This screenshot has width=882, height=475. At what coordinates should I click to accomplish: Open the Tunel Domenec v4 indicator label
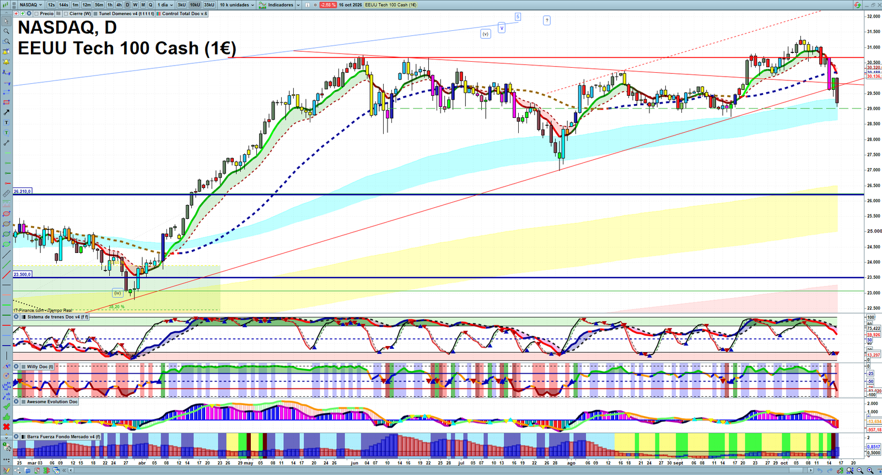click(x=123, y=14)
